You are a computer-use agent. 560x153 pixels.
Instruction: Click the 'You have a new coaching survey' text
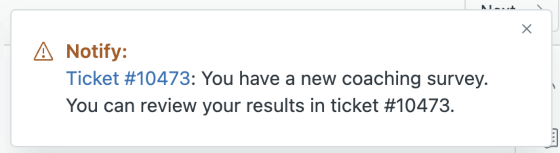click(x=345, y=79)
